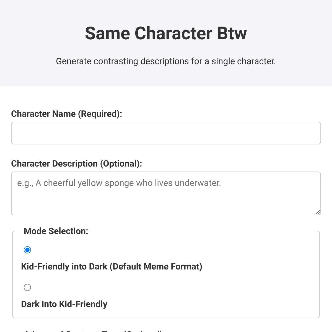Click the "Mode Selection:" group legend
The width and height of the screenshot is (332, 332).
56,231
